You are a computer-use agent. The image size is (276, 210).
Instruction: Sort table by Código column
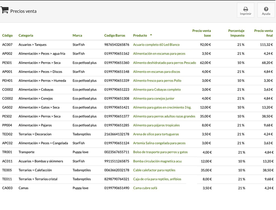pos(7,36)
